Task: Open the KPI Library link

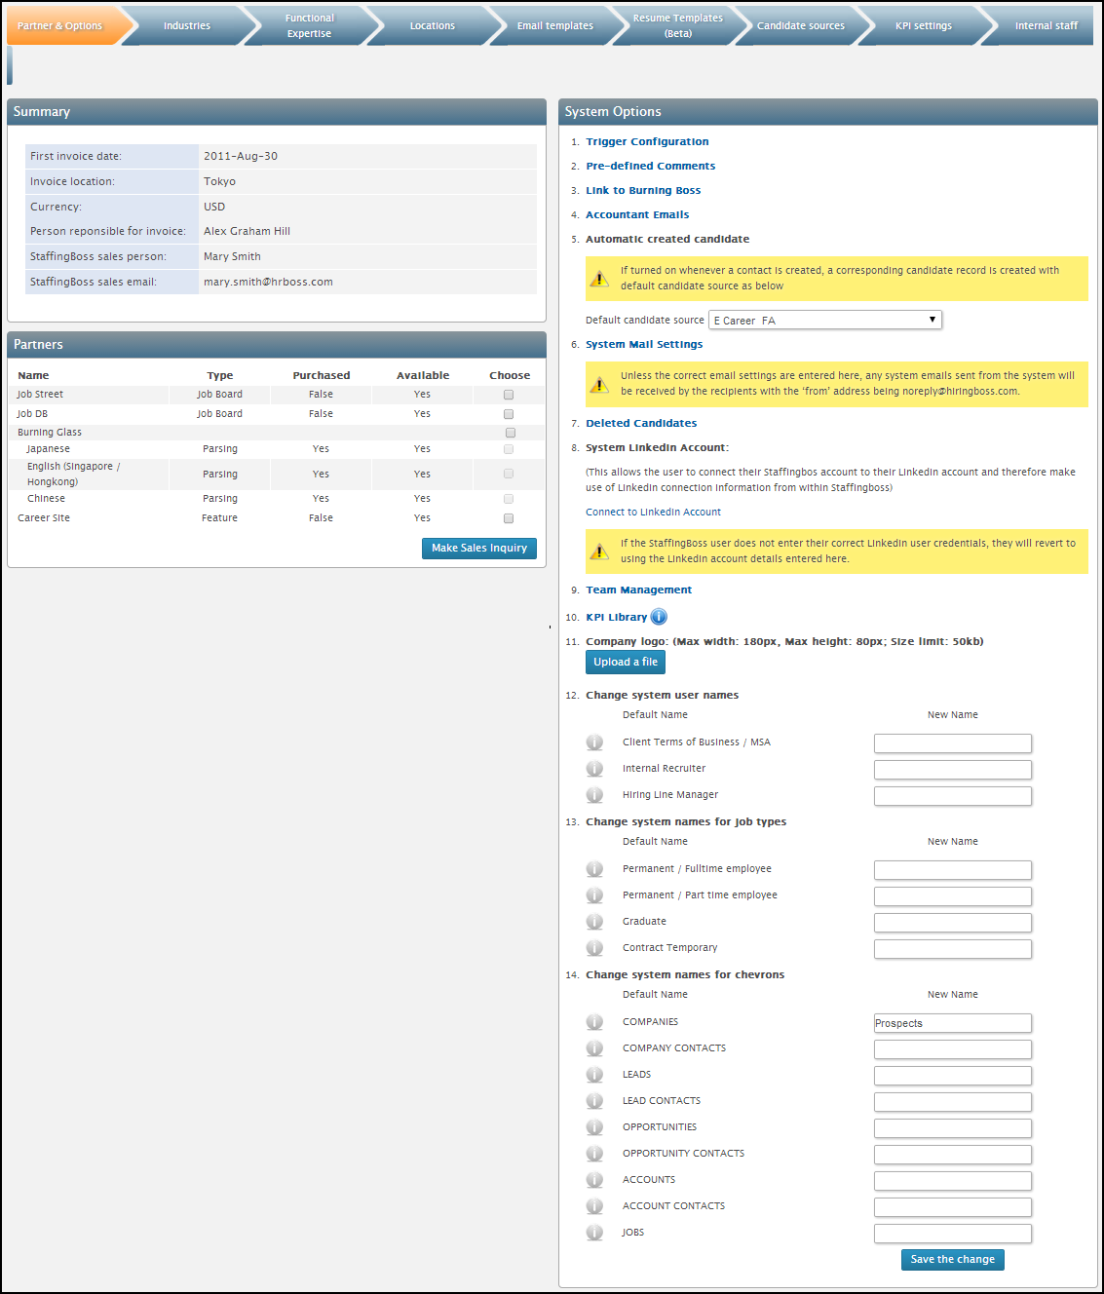Action: pyautogui.click(x=616, y=618)
